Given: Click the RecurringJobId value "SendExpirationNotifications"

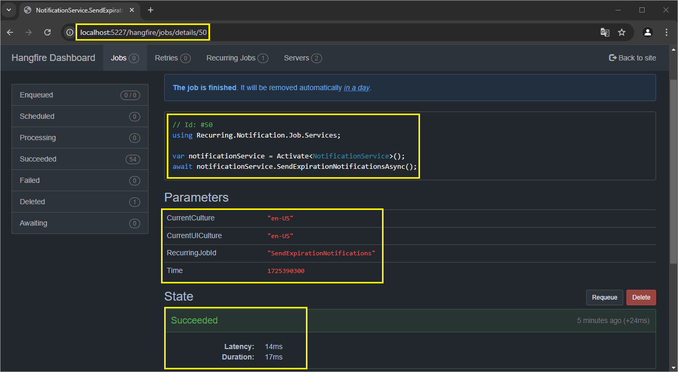Looking at the screenshot, I should pos(321,253).
